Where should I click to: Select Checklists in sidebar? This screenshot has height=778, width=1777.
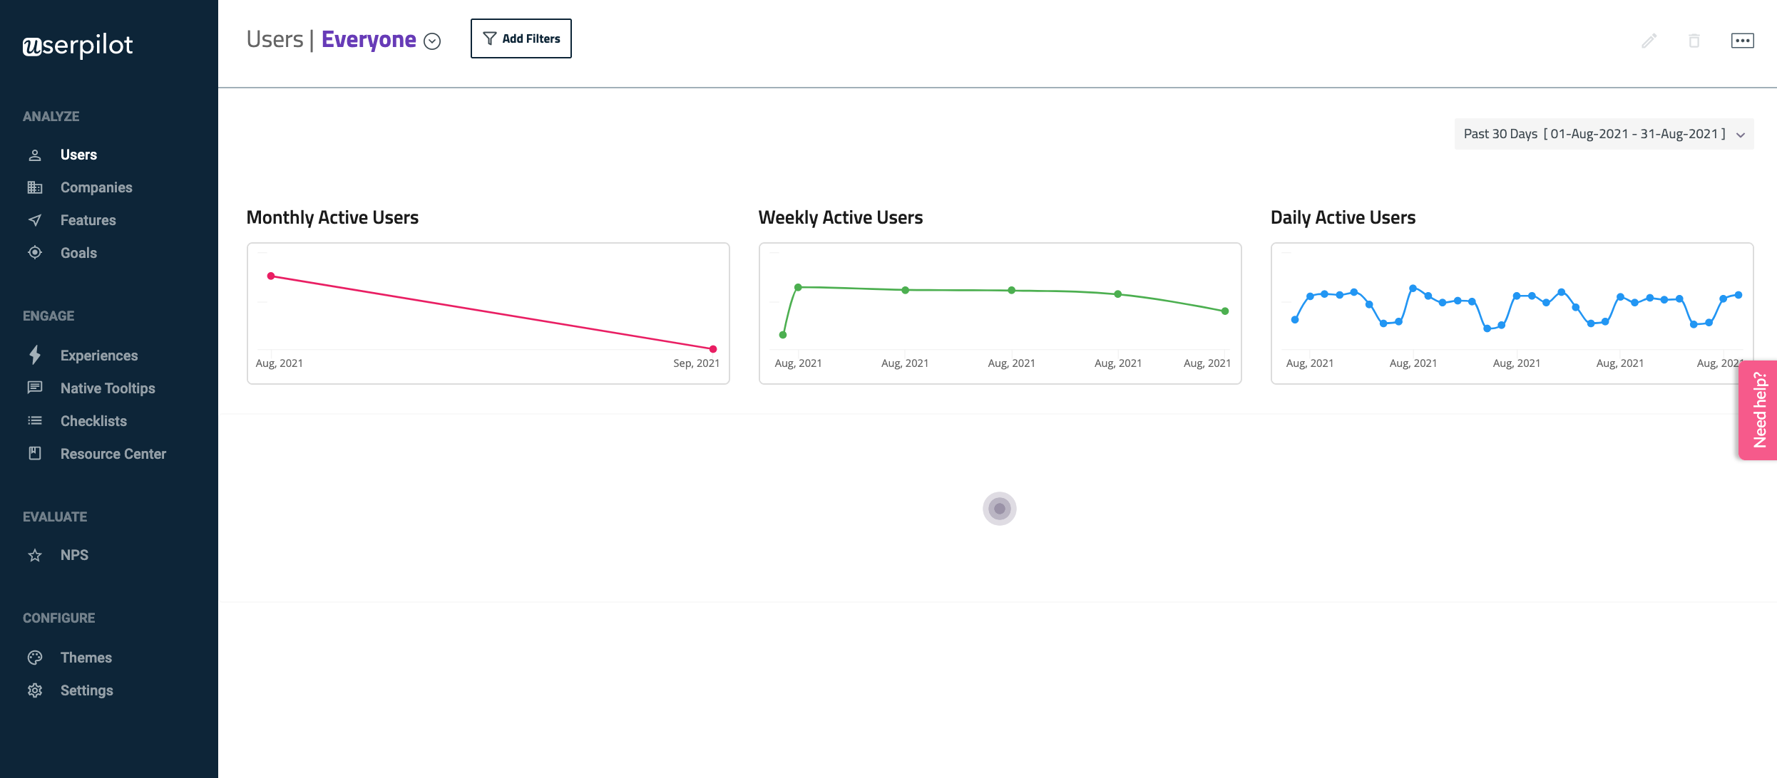pos(93,420)
